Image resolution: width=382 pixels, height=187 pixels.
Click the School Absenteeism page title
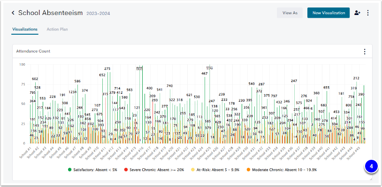pos(50,13)
